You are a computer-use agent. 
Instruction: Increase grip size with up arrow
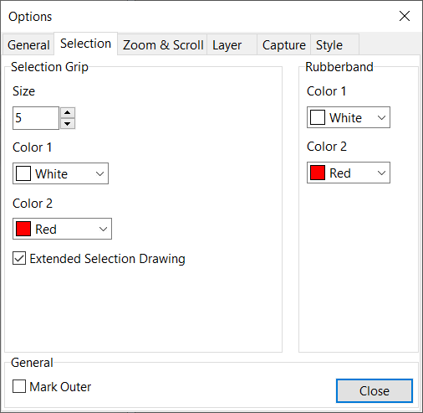pos(68,112)
